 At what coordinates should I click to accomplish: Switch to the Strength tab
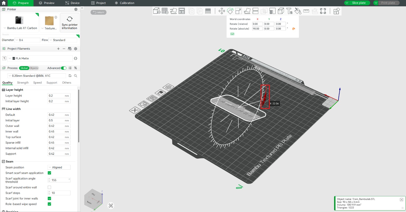[23, 83]
